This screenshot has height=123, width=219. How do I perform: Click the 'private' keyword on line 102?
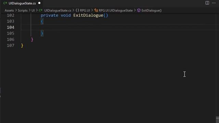click(49, 15)
